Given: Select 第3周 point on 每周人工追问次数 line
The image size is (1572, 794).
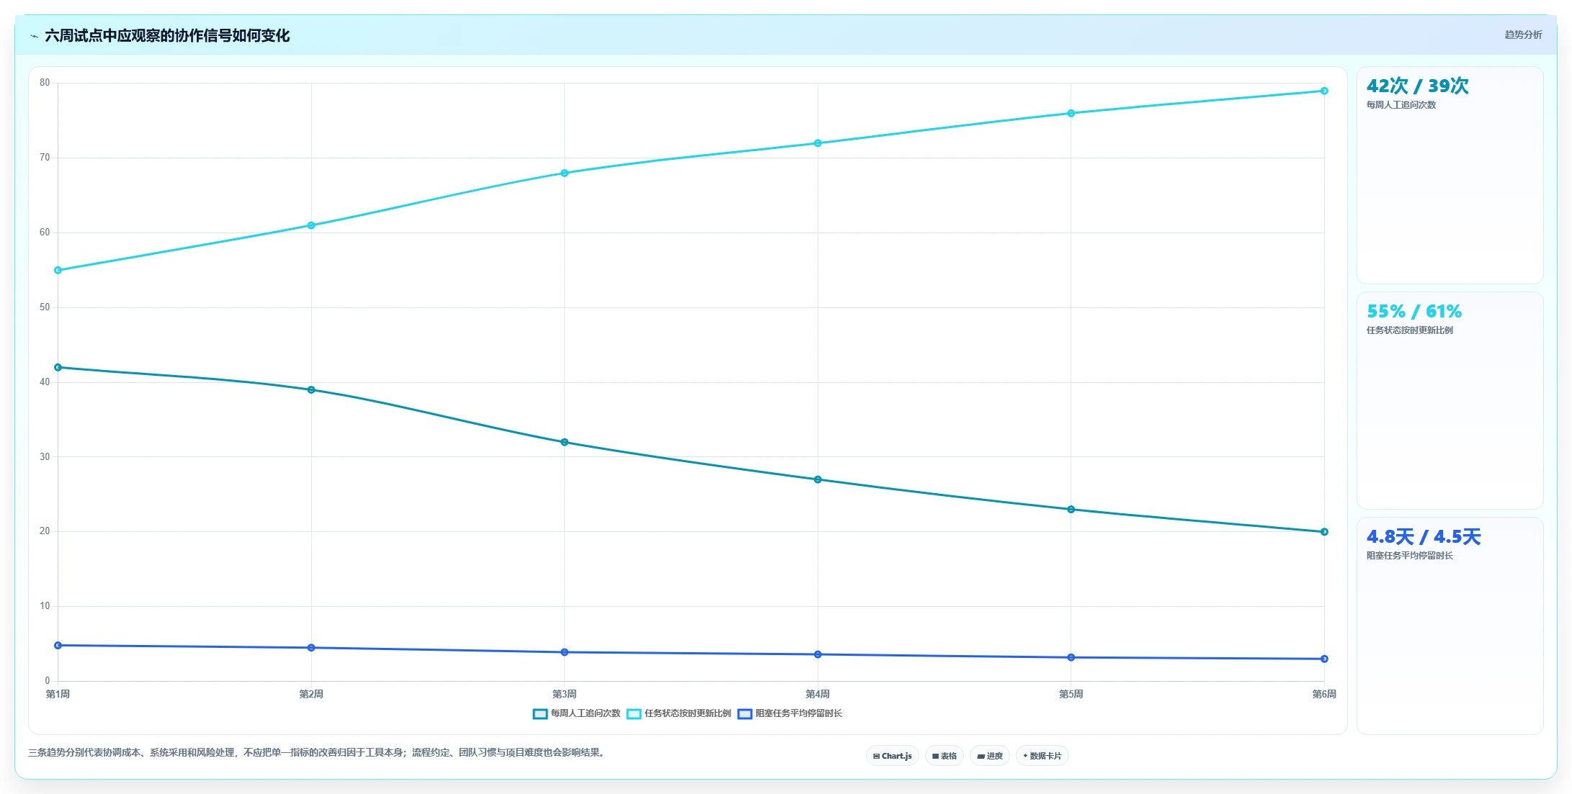Looking at the screenshot, I should 564,442.
